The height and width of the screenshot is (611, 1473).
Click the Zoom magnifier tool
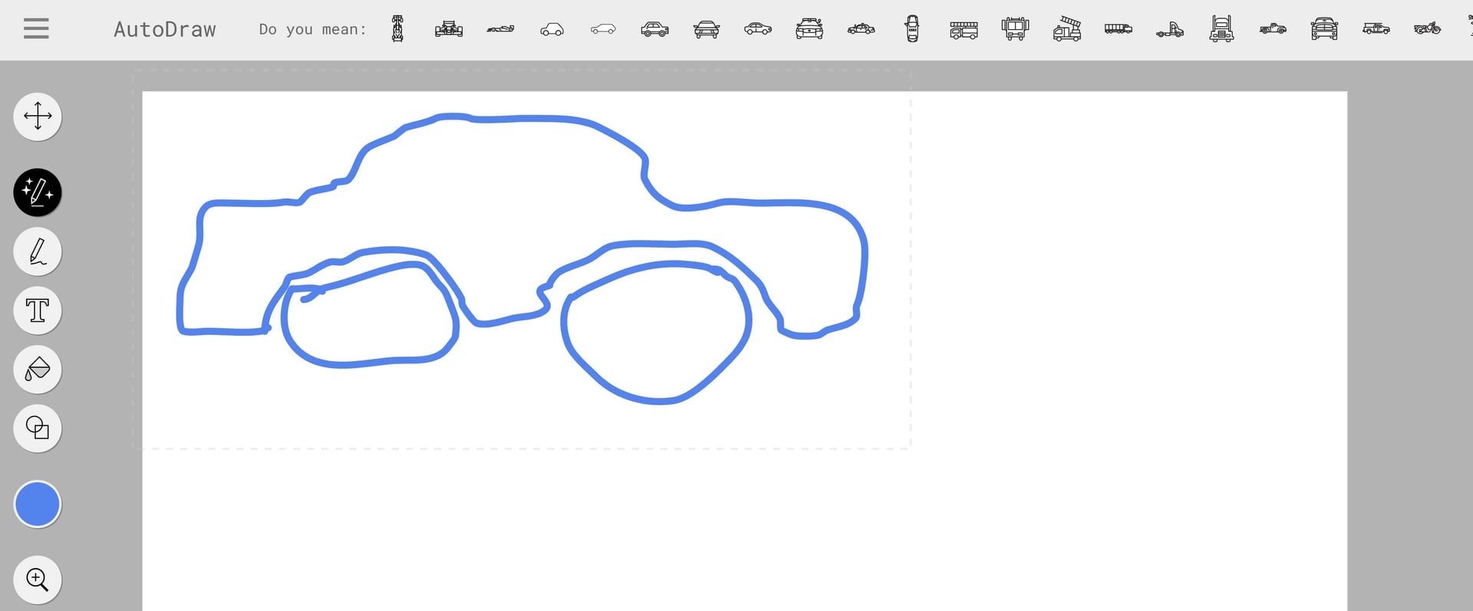click(x=38, y=579)
